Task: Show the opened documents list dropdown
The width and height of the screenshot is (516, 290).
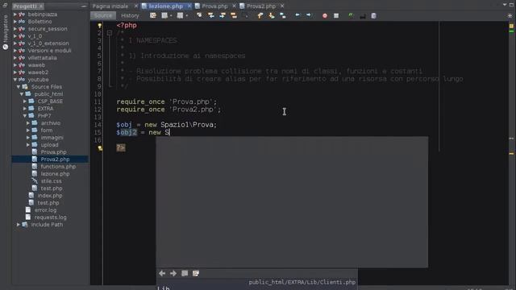Action: click(505, 5)
